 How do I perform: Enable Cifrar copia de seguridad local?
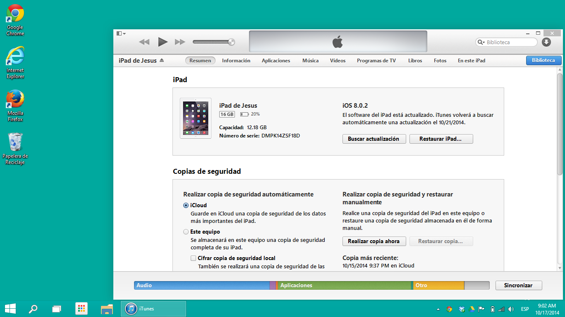click(x=194, y=258)
